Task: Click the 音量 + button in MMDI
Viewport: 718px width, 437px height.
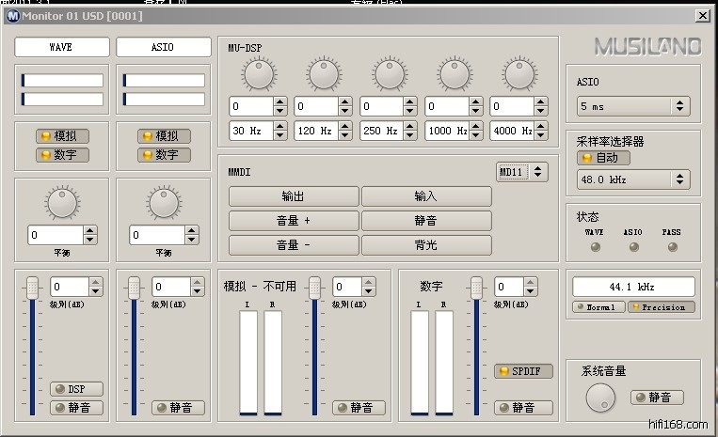Action: click(x=293, y=221)
